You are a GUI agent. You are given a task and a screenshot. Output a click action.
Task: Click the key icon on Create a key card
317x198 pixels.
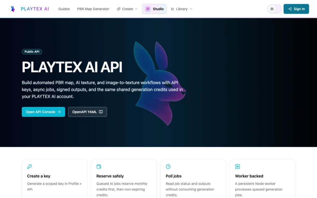point(29,166)
